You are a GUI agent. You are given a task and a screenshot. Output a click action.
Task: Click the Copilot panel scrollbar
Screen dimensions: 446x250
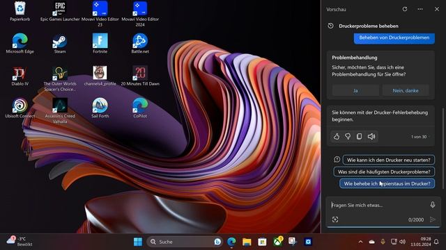(443, 148)
